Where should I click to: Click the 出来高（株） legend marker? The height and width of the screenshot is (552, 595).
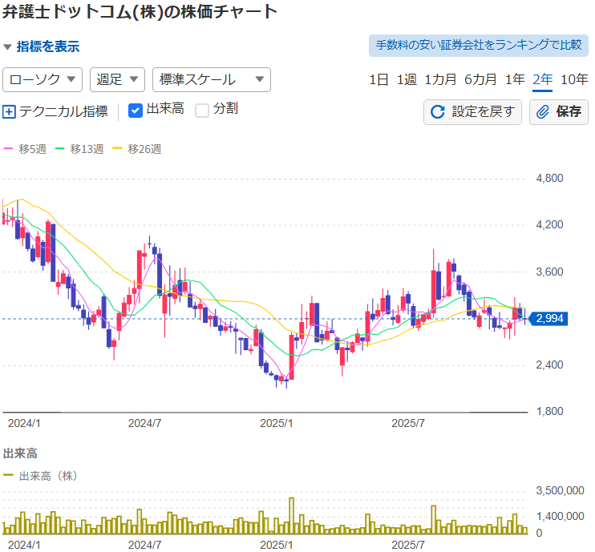9,476
